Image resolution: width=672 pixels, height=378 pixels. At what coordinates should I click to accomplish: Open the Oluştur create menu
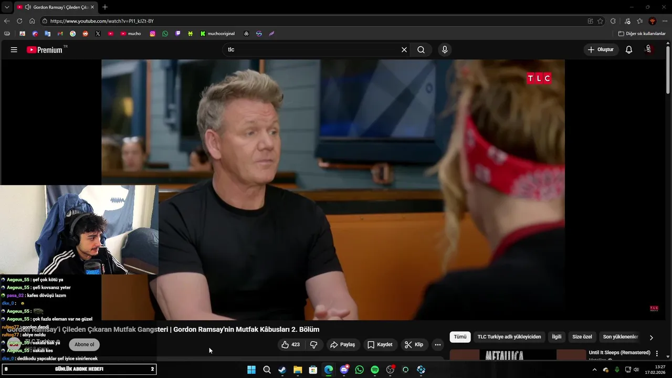tap(601, 50)
